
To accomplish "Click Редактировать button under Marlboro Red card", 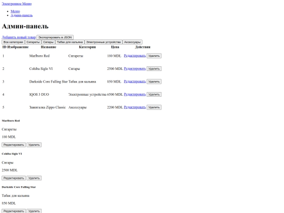I will coord(14,145).
